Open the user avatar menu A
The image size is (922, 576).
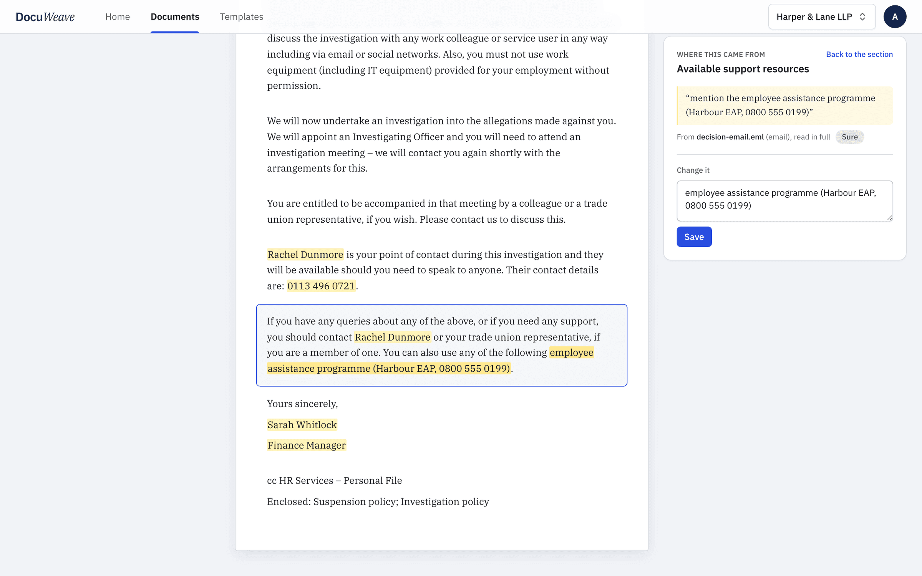coord(895,17)
